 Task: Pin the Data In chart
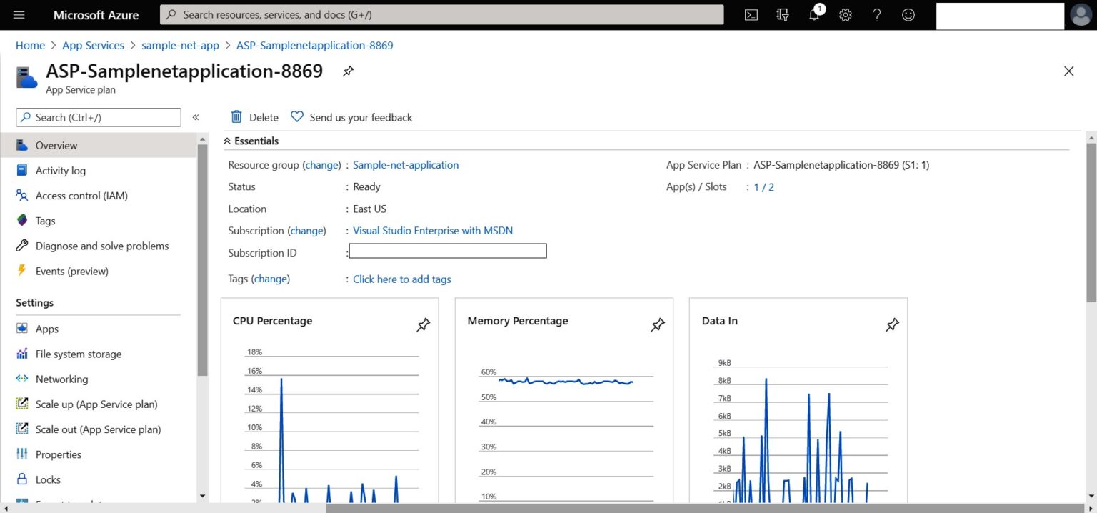coord(891,325)
